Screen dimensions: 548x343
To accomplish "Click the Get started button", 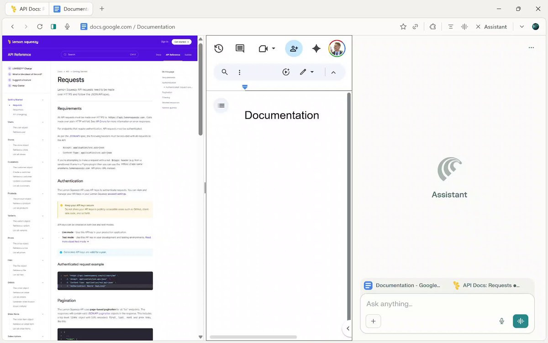I will [x=182, y=42].
